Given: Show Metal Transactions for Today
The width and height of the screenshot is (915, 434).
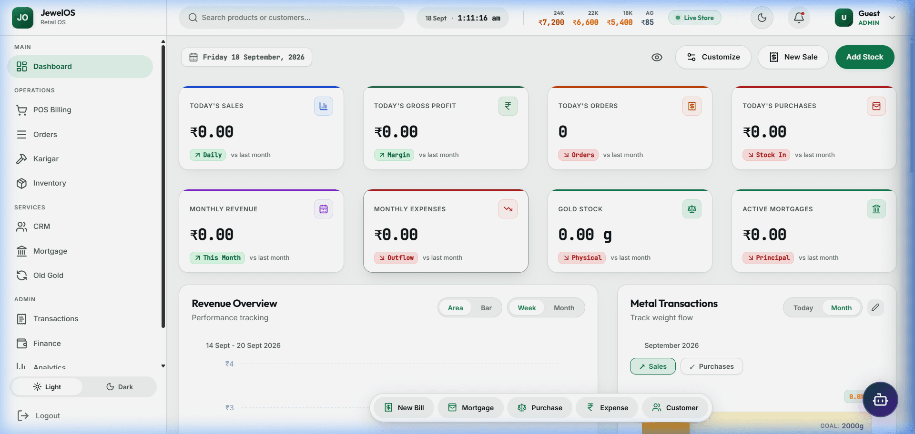Looking at the screenshot, I should pyautogui.click(x=803, y=308).
